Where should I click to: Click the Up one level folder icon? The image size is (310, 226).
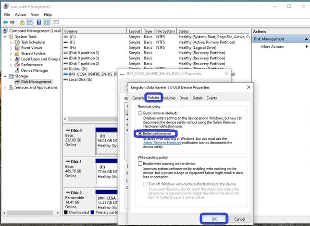tap(22, 23)
